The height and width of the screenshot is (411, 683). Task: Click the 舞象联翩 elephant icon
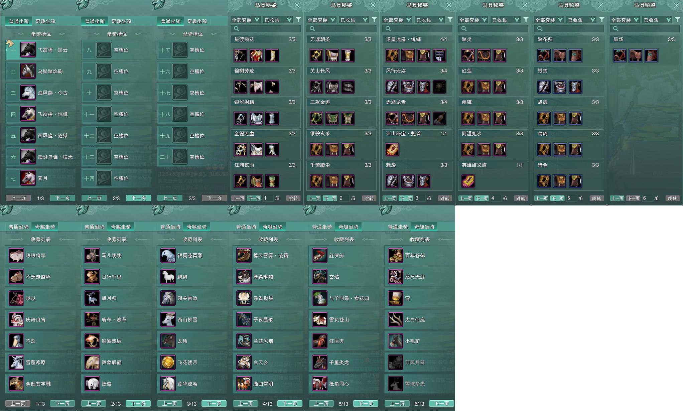pos(92,362)
